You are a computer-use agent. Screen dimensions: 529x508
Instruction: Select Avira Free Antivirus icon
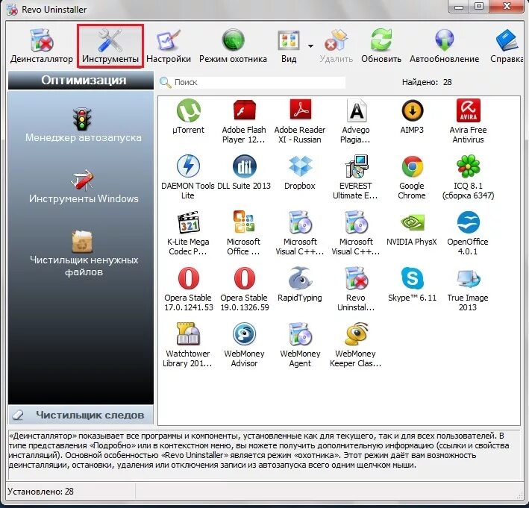[x=468, y=110]
